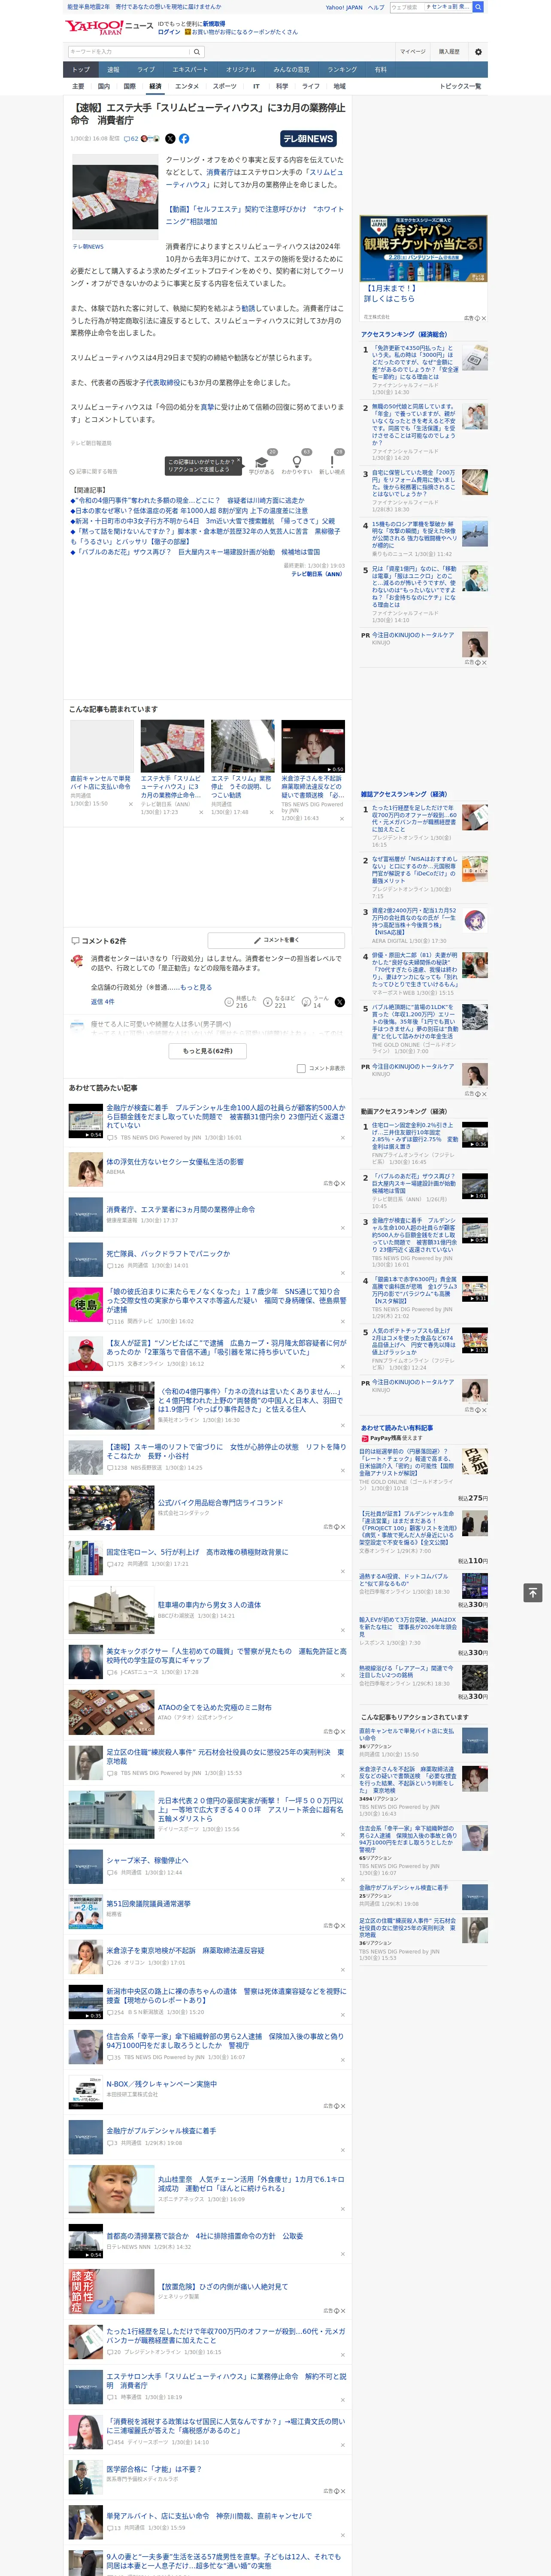Click the top web search button
551x2576 pixels.
[478, 7]
